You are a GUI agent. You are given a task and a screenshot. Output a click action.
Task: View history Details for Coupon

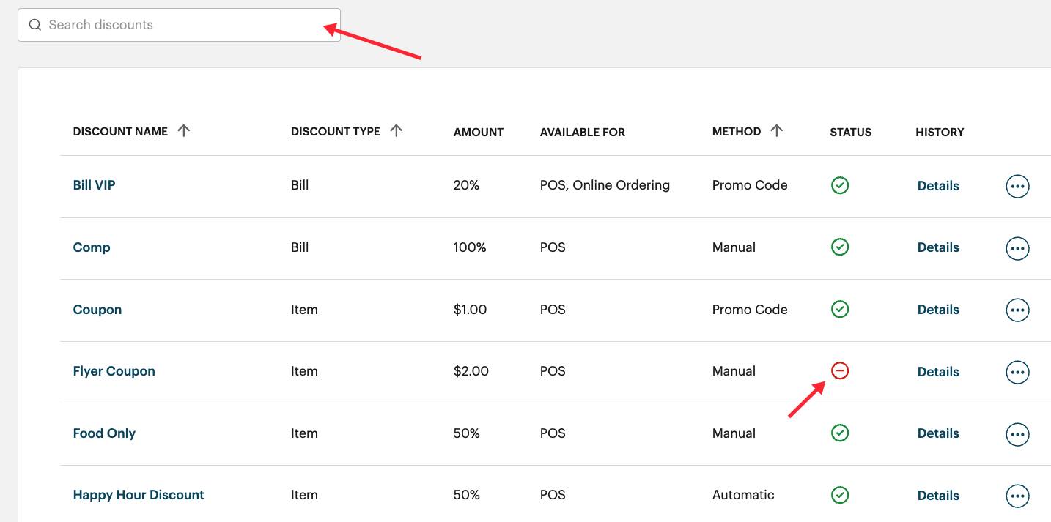938,310
